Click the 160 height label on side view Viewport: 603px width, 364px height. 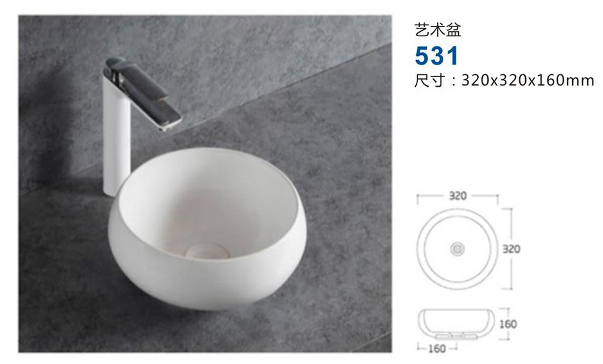(508, 324)
